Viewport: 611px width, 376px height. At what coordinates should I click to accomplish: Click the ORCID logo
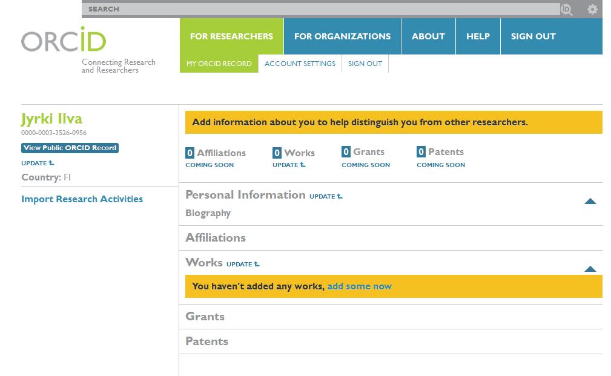64,39
